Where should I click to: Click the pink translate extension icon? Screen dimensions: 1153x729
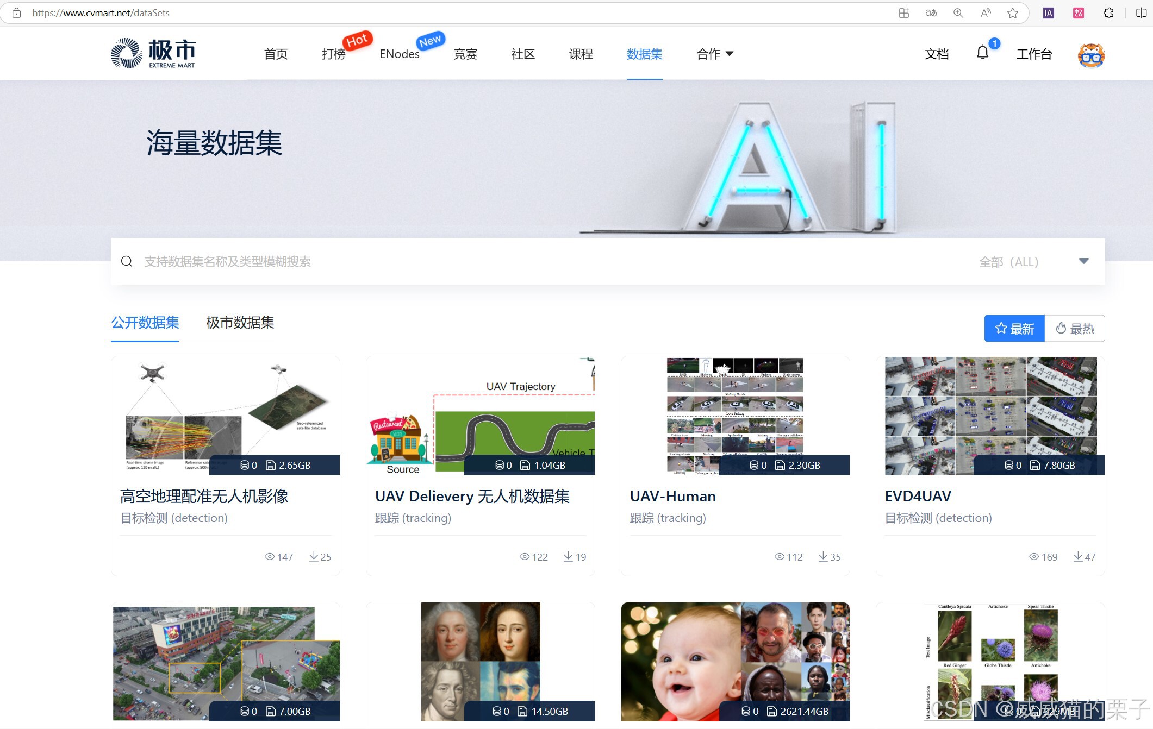1079,13
